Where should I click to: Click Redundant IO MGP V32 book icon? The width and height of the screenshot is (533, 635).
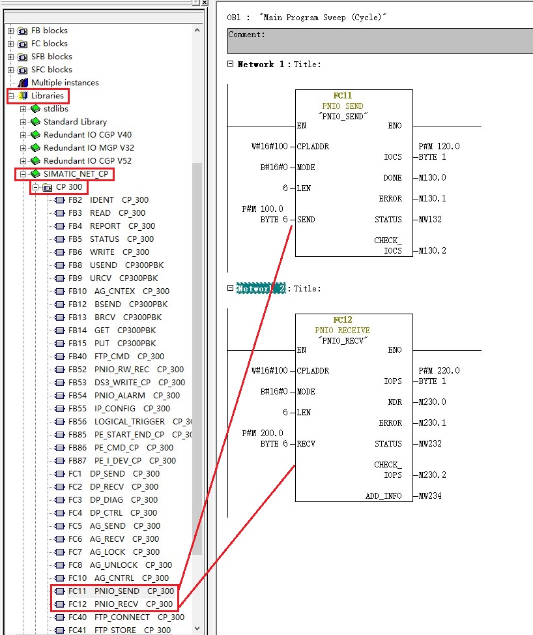tap(36, 147)
